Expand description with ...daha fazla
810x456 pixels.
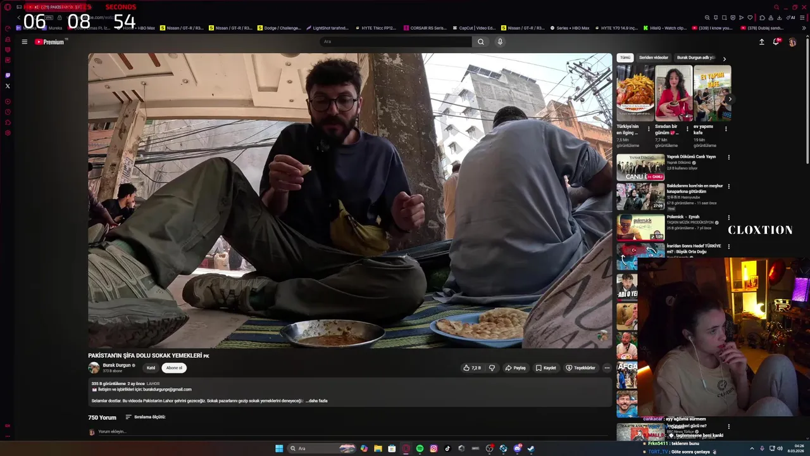pyautogui.click(x=316, y=401)
